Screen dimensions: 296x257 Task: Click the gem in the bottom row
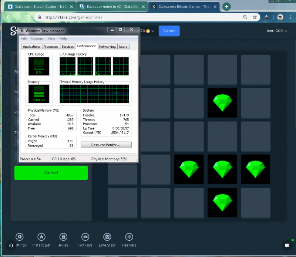pos(222,203)
